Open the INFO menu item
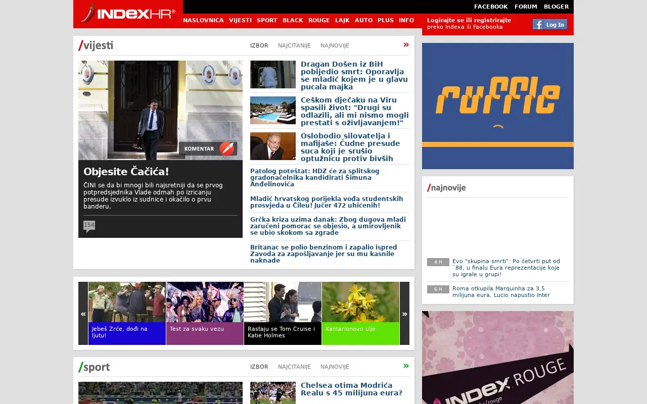Image resolution: width=647 pixels, height=404 pixels. pos(406,20)
